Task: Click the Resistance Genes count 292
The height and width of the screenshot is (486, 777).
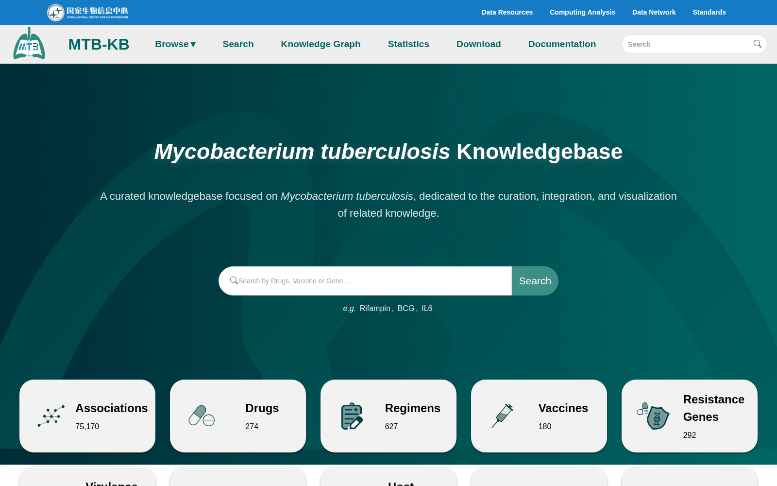Action: click(x=690, y=435)
